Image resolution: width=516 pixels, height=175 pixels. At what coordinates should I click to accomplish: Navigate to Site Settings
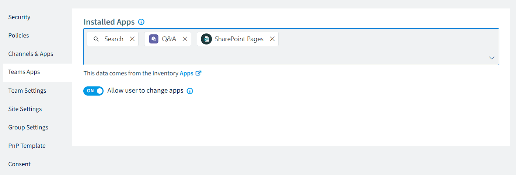click(25, 109)
